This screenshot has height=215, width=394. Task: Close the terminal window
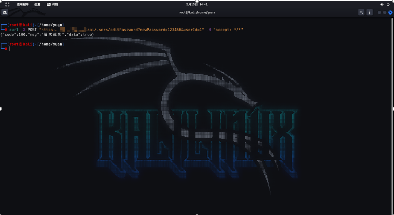pyautogui.click(x=390, y=12)
